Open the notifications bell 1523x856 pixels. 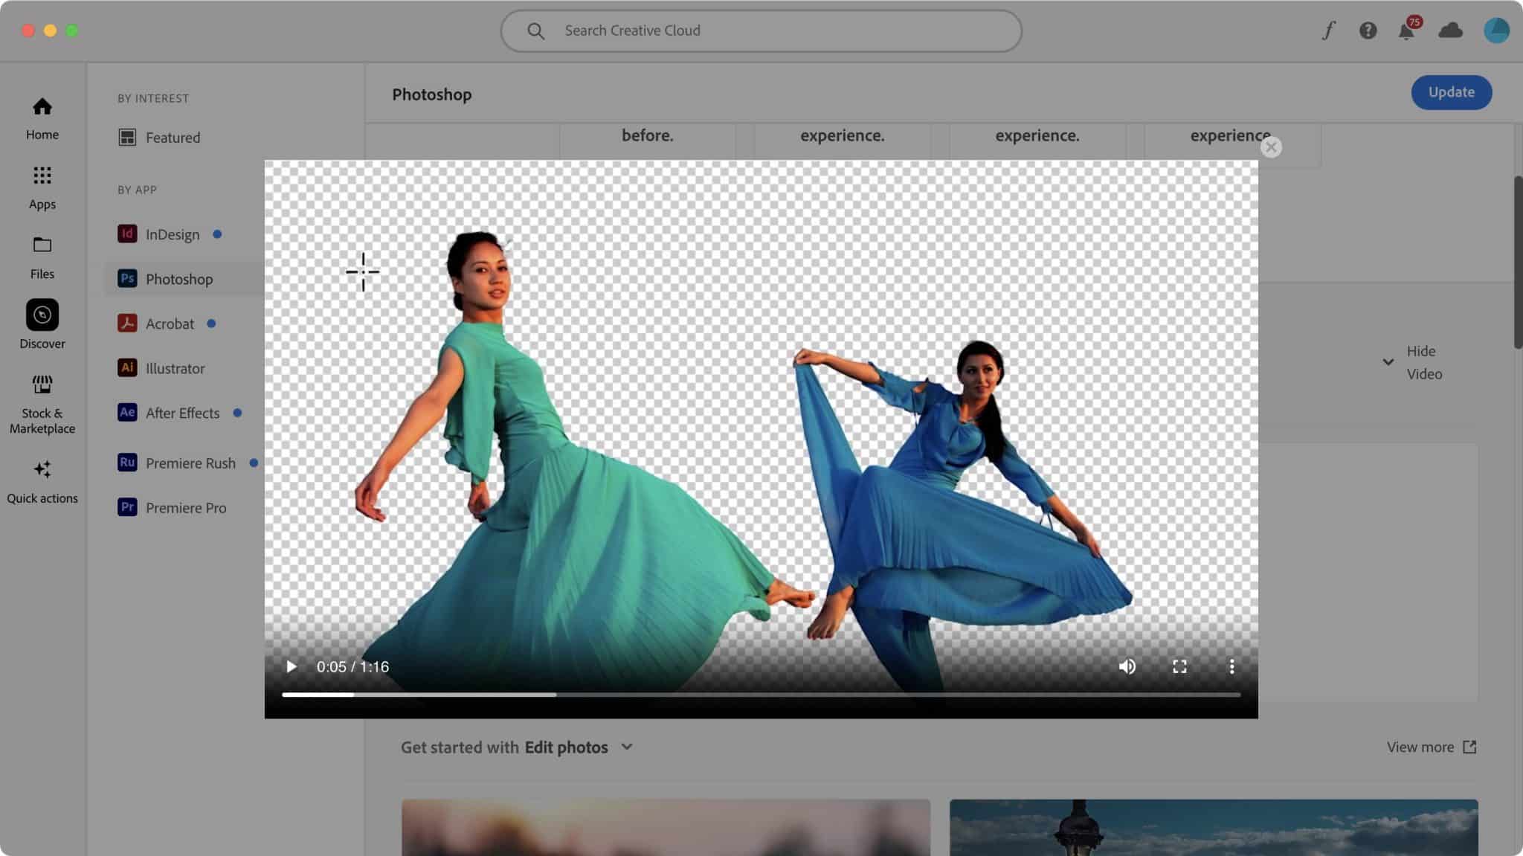[x=1407, y=31]
